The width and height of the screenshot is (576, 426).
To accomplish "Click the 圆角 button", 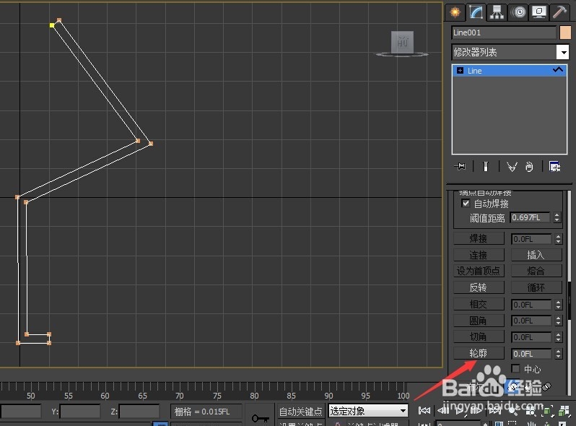I will tap(479, 321).
